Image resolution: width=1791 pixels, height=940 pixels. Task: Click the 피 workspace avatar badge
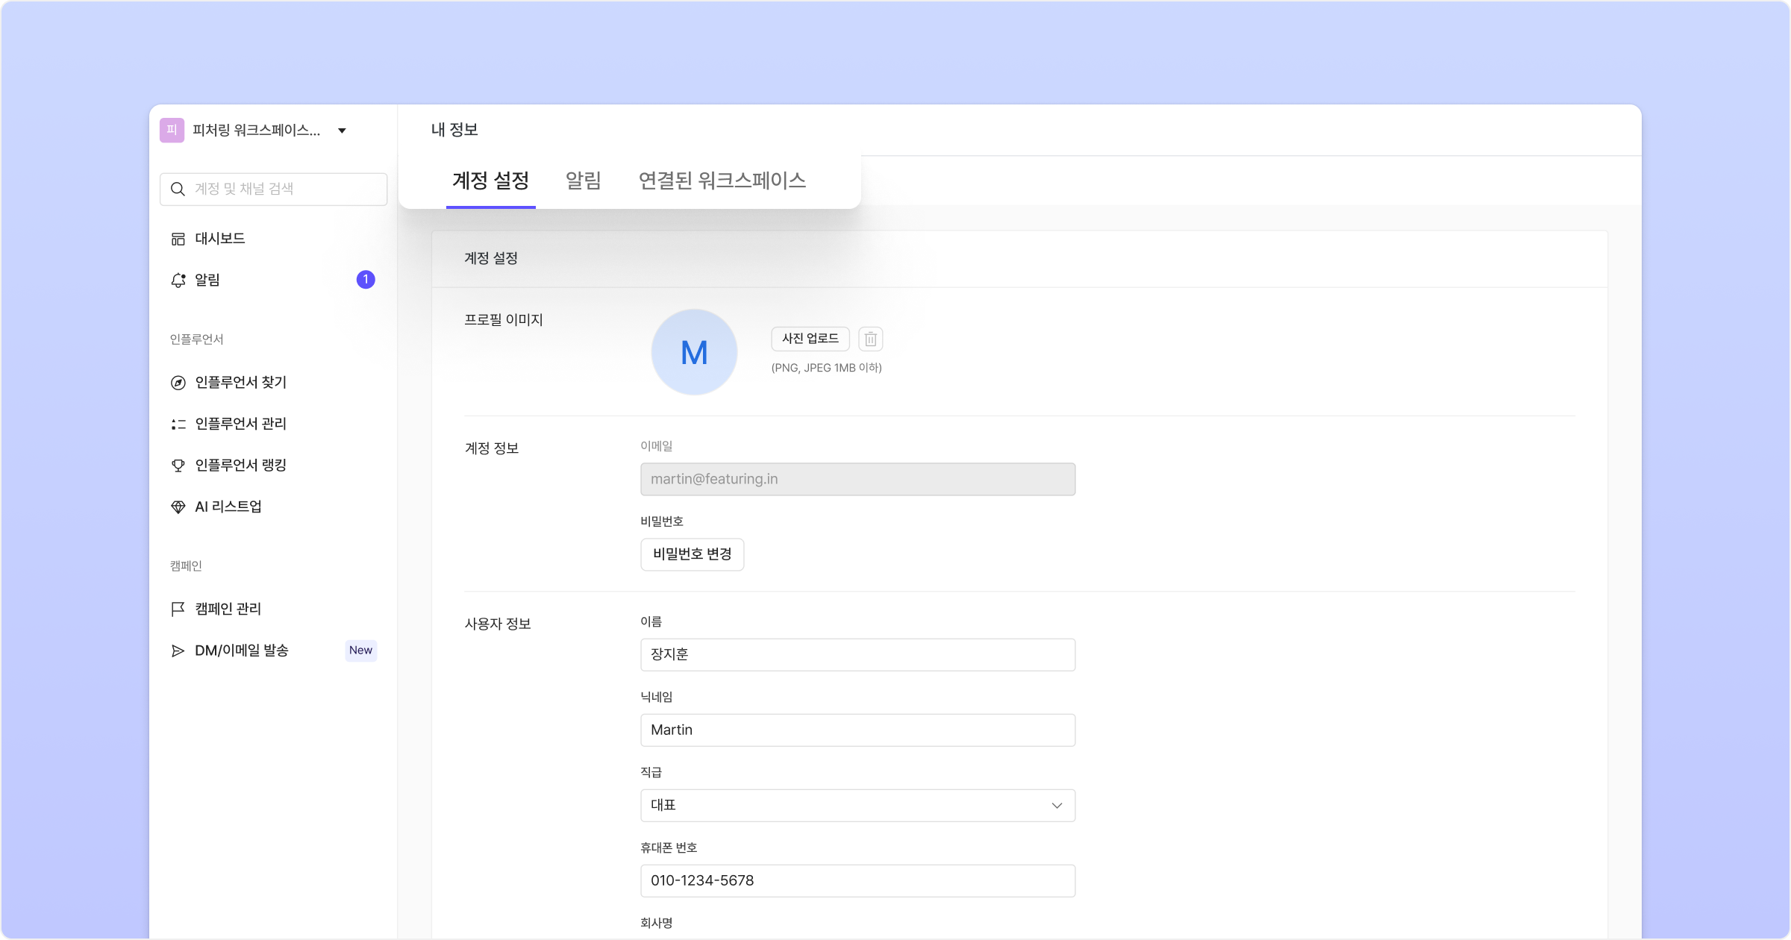172,131
